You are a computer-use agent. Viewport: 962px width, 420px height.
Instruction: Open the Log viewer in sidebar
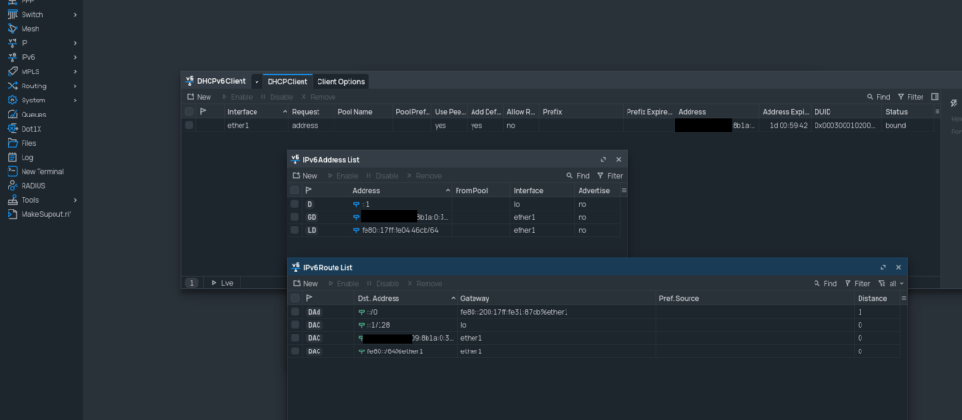point(27,157)
